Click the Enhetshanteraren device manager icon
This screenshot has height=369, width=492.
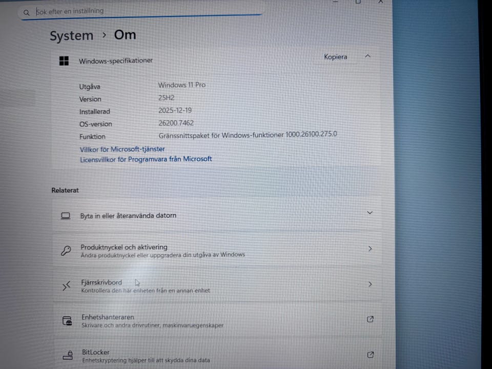[x=67, y=321]
